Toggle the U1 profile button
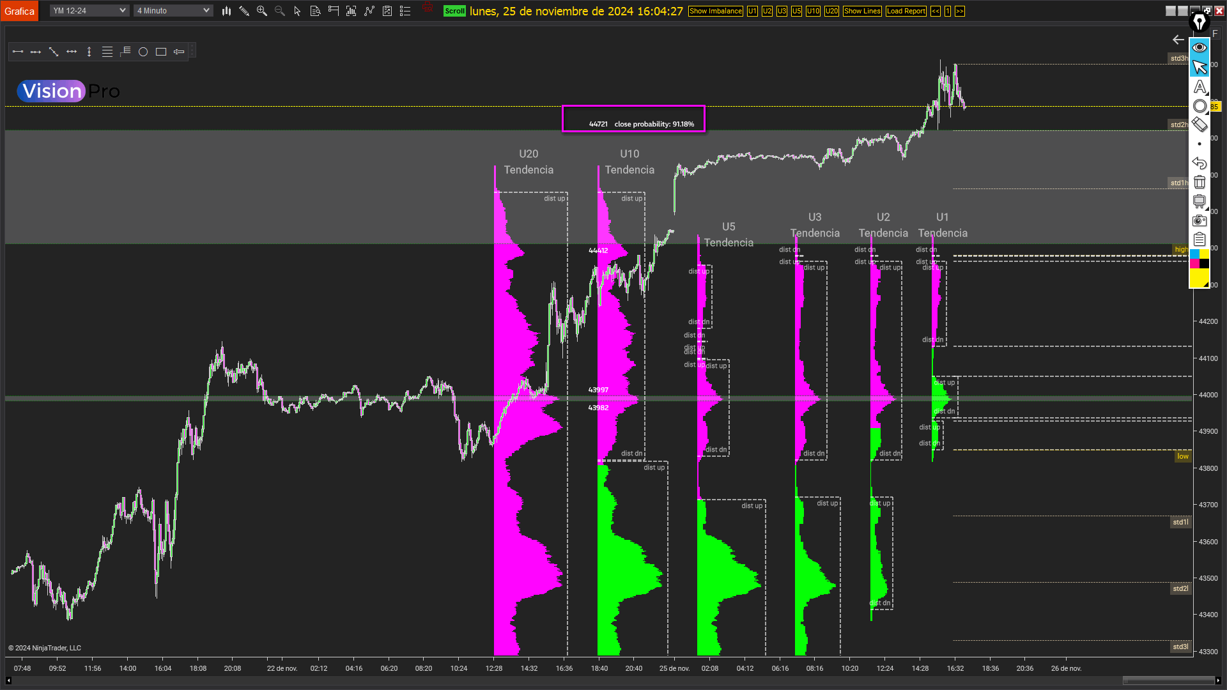 (752, 11)
